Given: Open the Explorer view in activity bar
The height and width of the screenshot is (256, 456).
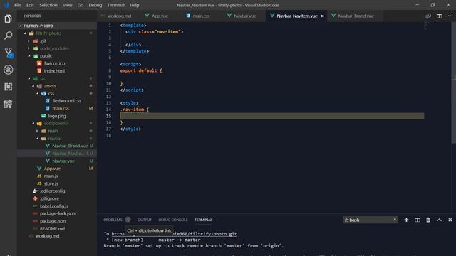Looking at the screenshot, I should point(8,19).
